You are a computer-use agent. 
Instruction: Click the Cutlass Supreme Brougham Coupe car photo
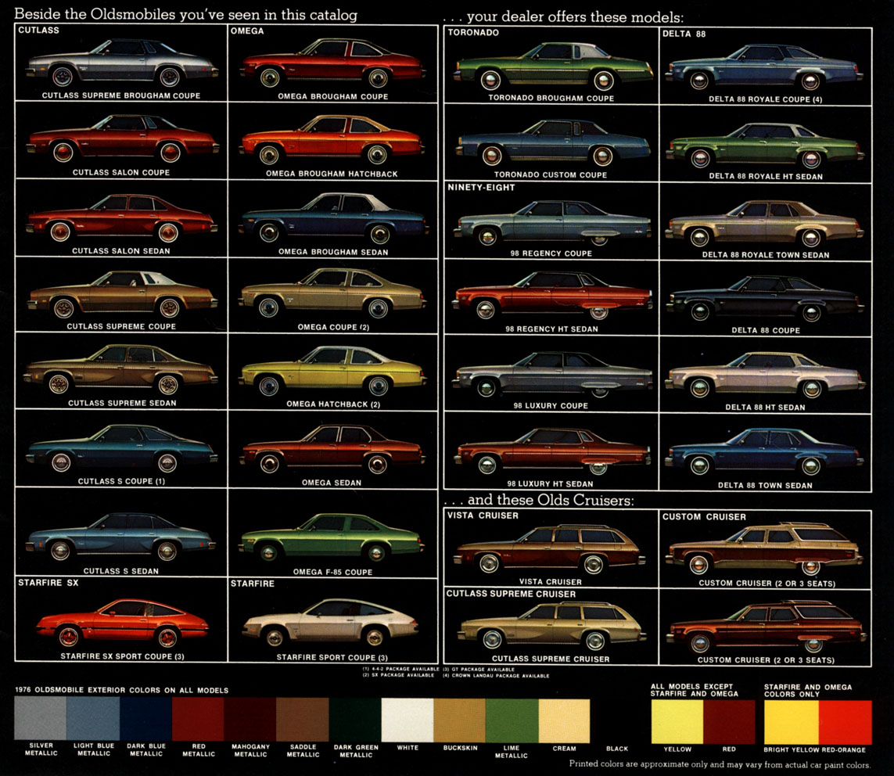coord(121,62)
